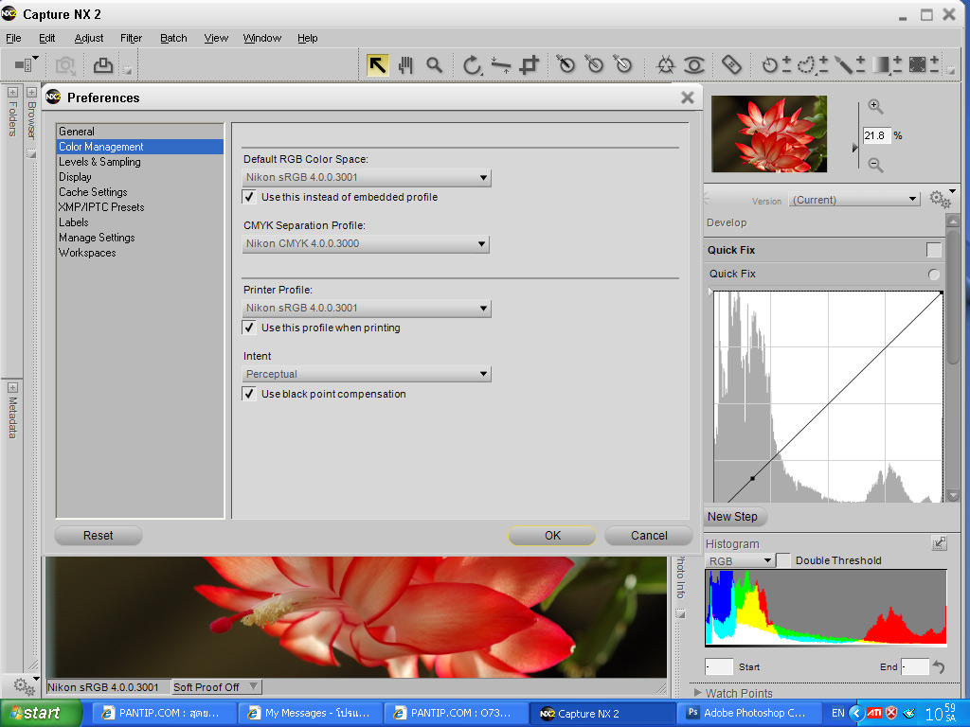This screenshot has height=727, width=970.
Task: Click Cancel in Preferences dialog
Action: pos(649,536)
